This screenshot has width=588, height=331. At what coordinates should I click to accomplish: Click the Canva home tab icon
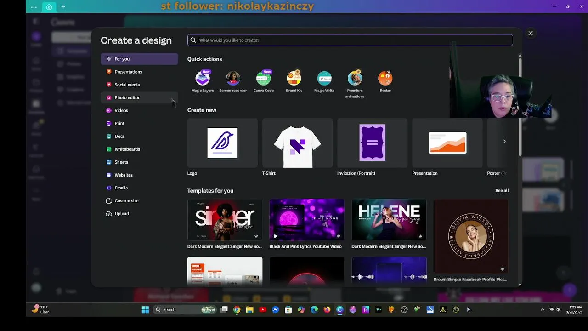click(49, 7)
